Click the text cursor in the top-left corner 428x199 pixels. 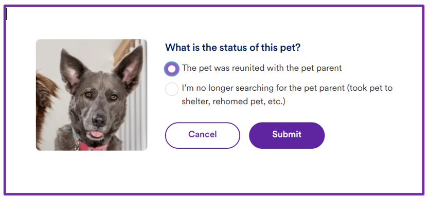[6, 14]
